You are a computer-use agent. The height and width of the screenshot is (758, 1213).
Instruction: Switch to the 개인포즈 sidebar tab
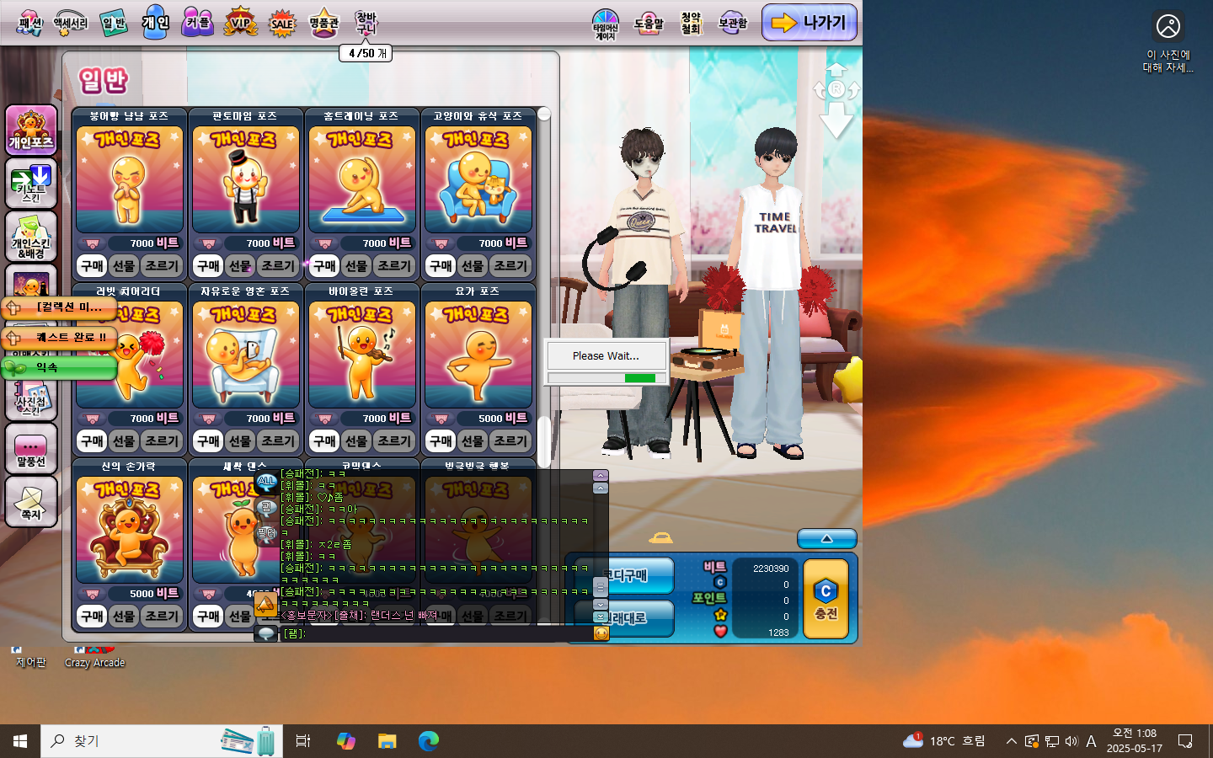31,131
